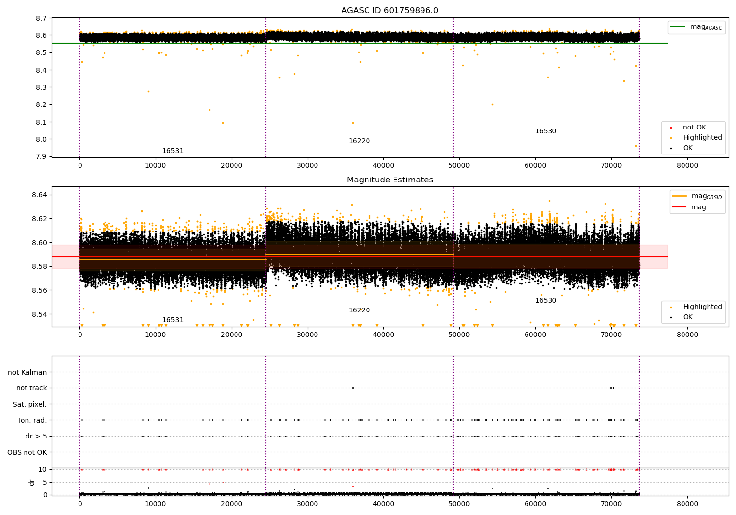Image resolution: width=736 pixels, height=515 pixels.
Task: Click the "not Kalman" row label
Action: [x=27, y=373]
